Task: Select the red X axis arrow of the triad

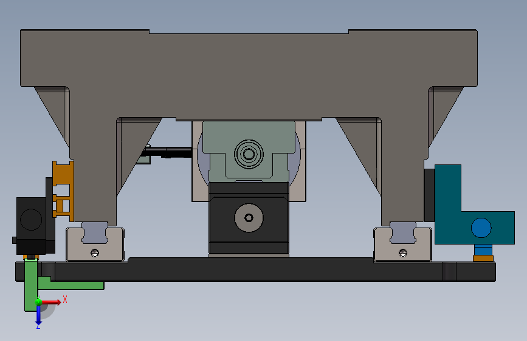Action: click(51, 302)
